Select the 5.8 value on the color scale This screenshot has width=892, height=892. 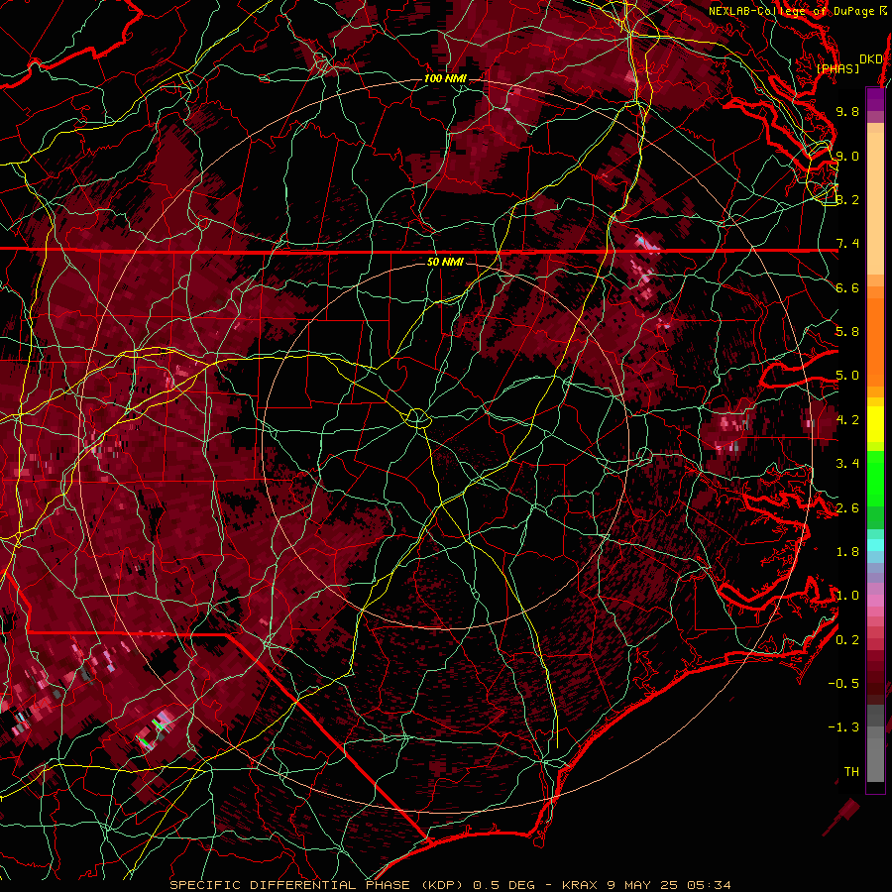[x=847, y=332]
